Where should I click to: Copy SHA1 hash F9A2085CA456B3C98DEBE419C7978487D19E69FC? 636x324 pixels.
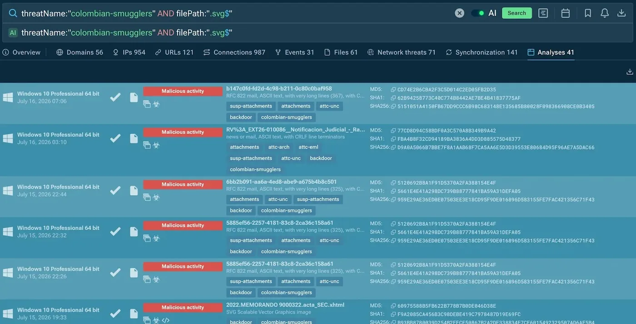tap(393, 314)
